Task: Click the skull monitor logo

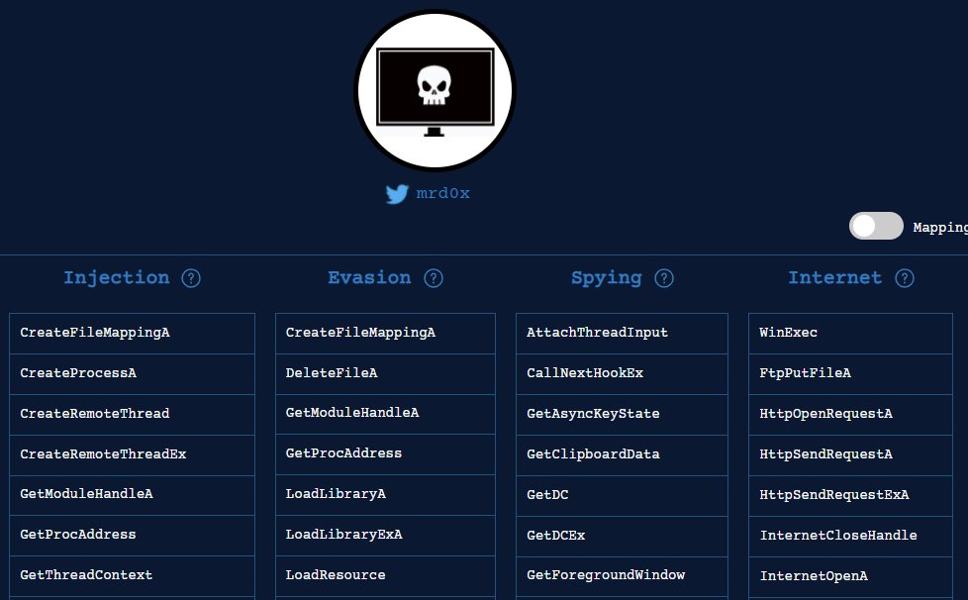Action: click(x=436, y=90)
